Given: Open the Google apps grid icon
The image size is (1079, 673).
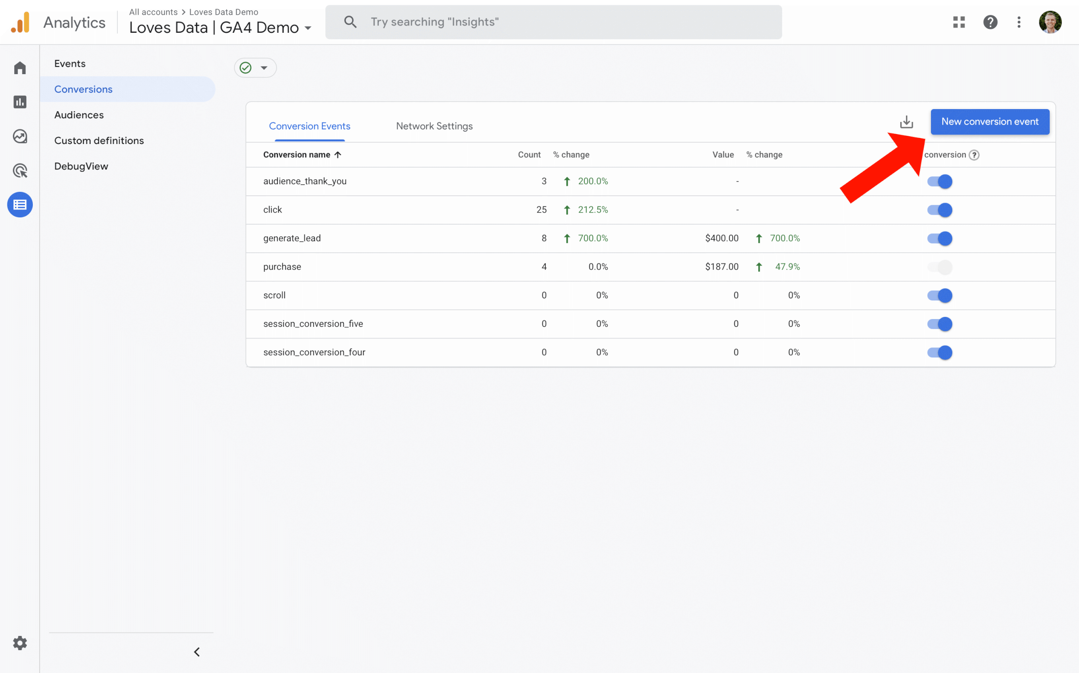Looking at the screenshot, I should tap(959, 22).
